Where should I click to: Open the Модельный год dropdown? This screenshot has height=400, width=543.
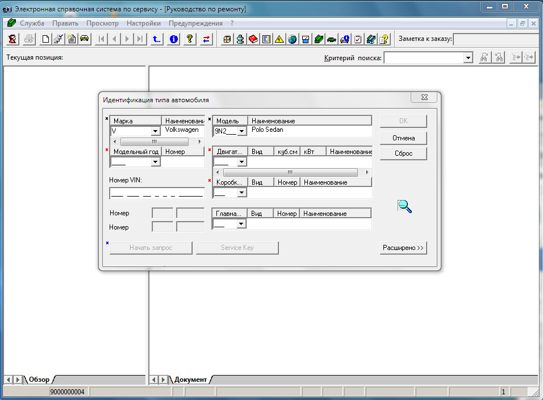[155, 163]
